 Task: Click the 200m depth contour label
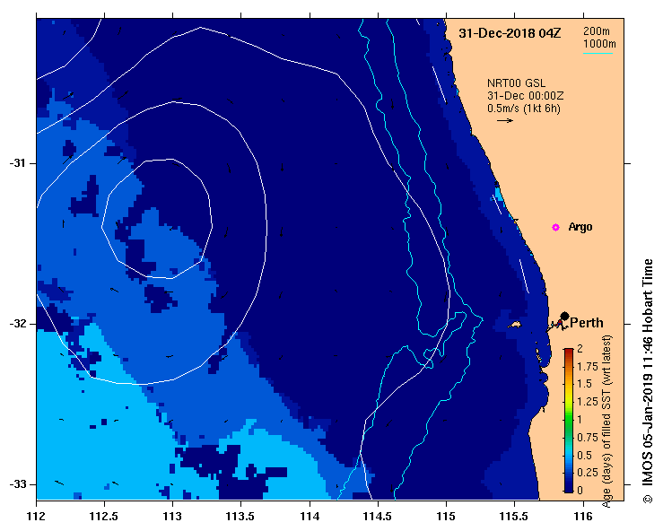click(597, 30)
